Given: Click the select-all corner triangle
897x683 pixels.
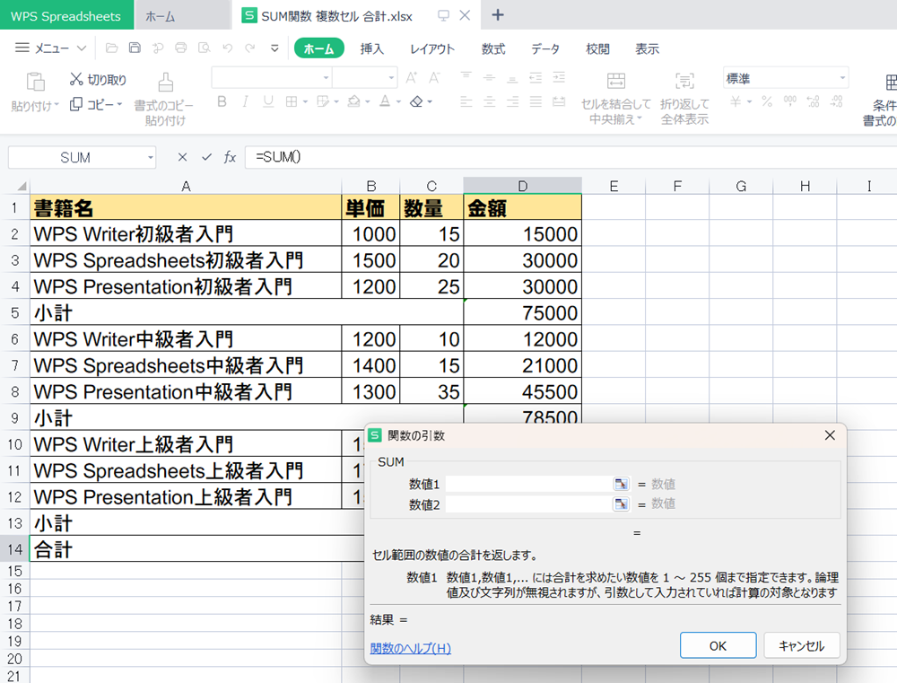Looking at the screenshot, I should (22, 186).
